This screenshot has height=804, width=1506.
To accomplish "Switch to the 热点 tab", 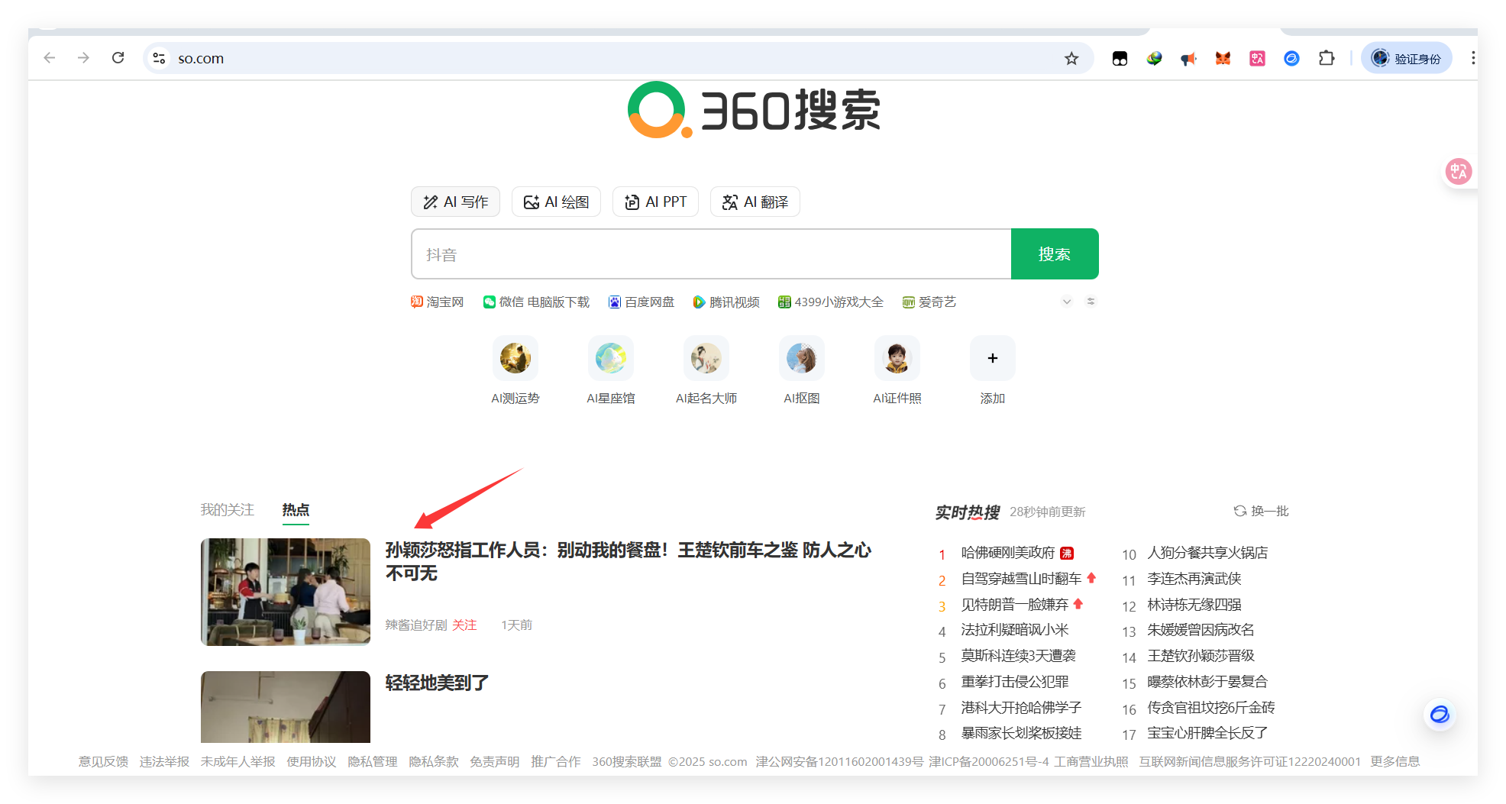I will 296,509.
